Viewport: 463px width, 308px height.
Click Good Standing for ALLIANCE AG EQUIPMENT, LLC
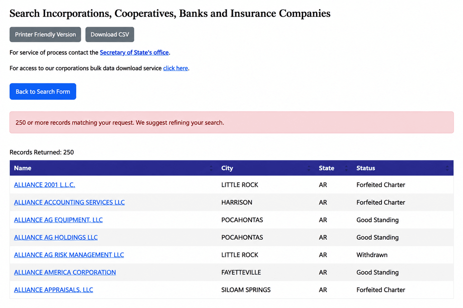click(x=377, y=220)
